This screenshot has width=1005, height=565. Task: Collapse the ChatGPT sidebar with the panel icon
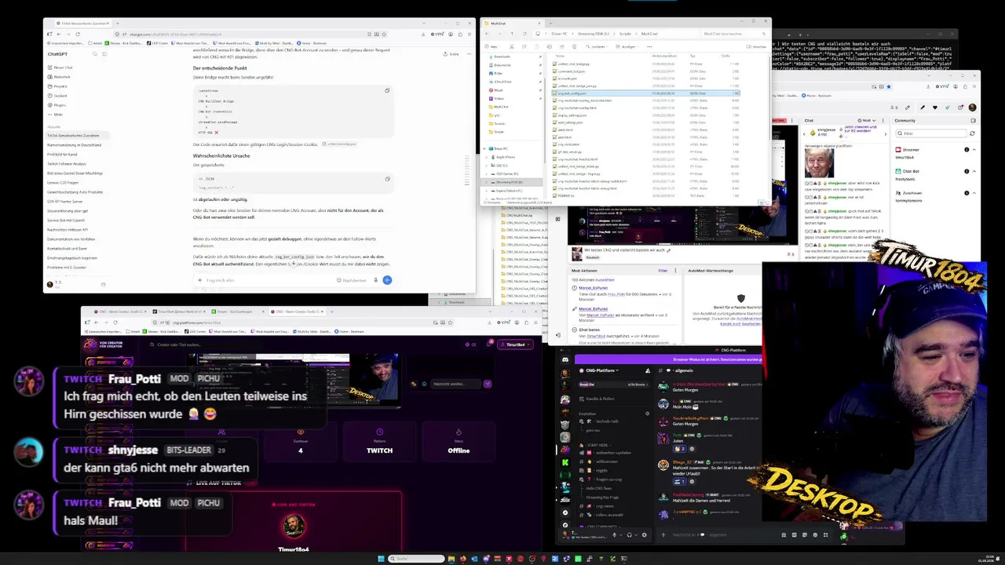point(106,54)
